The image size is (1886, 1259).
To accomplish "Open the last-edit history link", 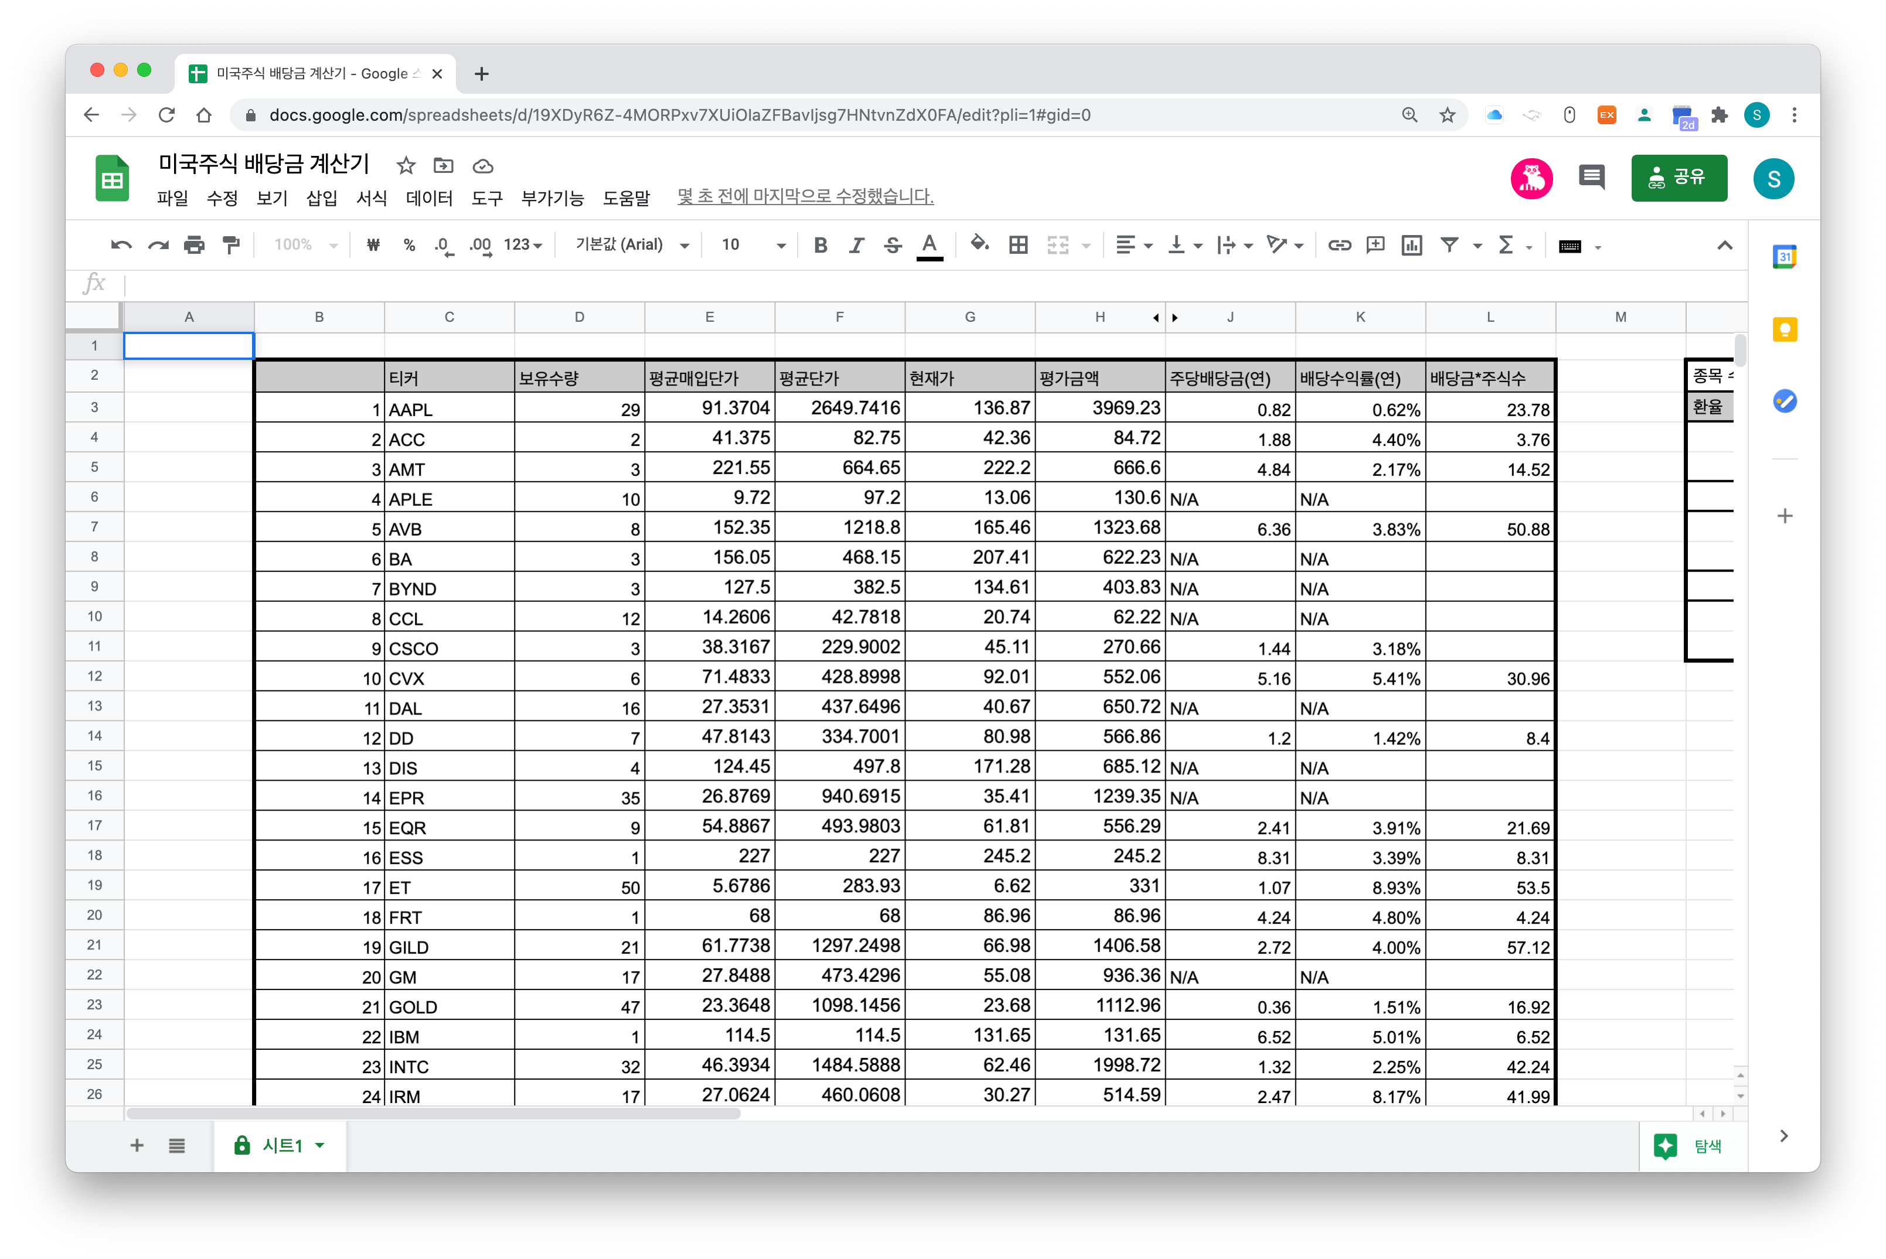I will point(805,197).
